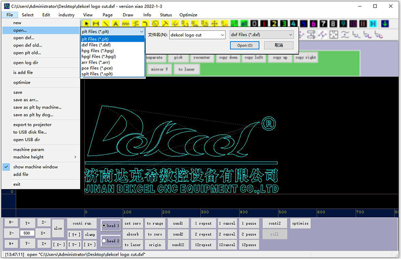Image resolution: width=401 pixels, height=259 pixels.
Task: Select layer number 11 box
Action: (x=363, y=24)
